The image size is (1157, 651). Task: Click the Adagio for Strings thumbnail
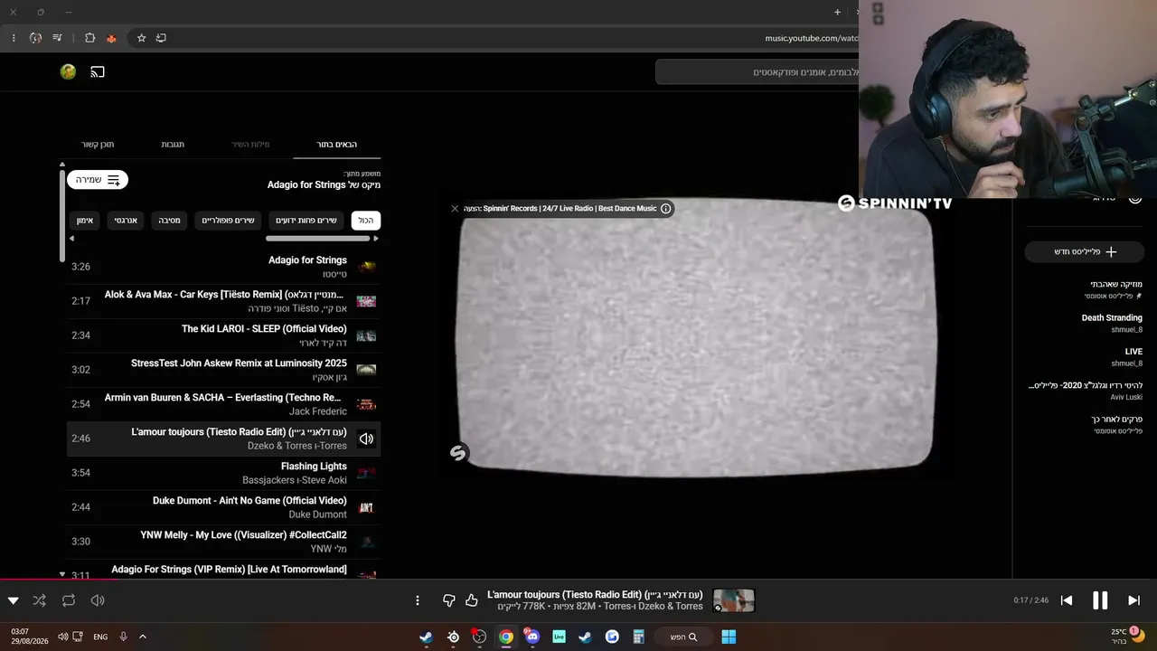pos(366,267)
